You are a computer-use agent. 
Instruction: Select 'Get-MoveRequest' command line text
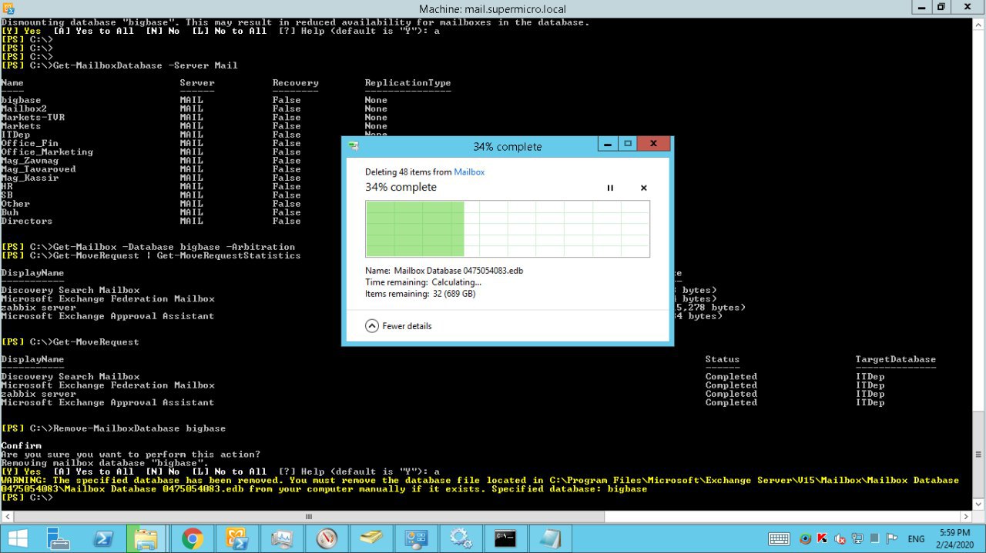(96, 341)
